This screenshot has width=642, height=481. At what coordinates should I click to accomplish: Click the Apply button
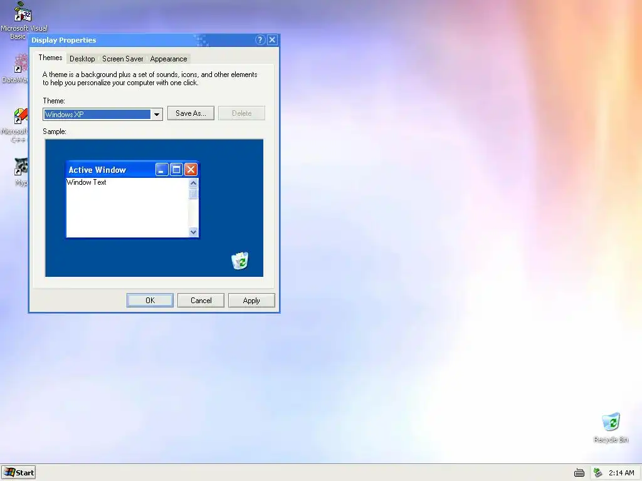(x=251, y=301)
